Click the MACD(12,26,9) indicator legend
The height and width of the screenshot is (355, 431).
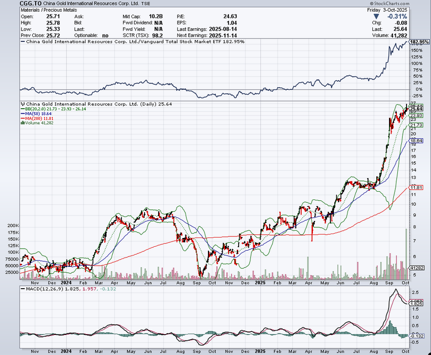coord(68,289)
